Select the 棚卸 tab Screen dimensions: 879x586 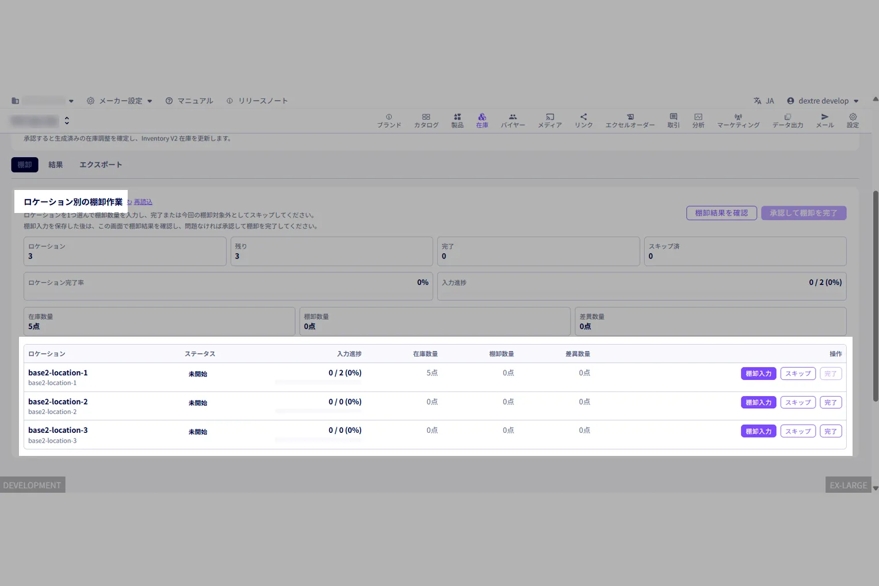point(25,165)
